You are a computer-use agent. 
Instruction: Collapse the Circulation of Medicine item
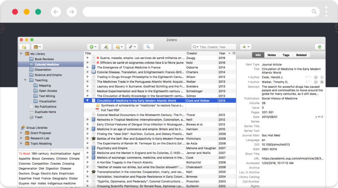87,101
